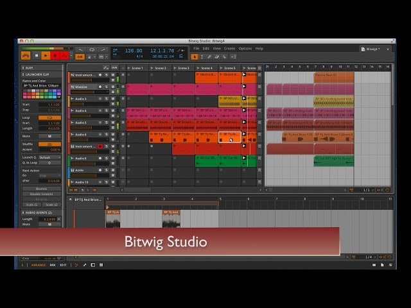Click the clip launcher OVR button
Image resolution: width=411 pixels, height=308 pixels.
114,67
